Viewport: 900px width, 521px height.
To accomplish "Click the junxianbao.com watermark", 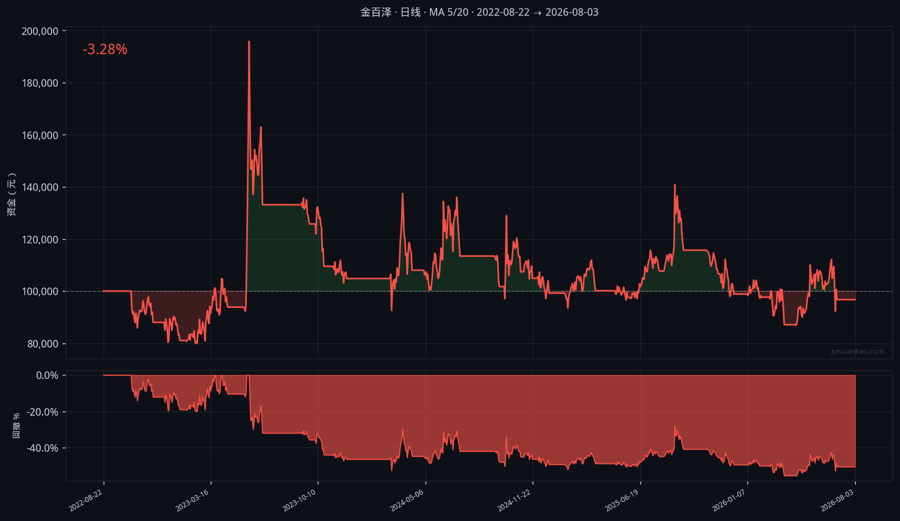I will pyautogui.click(x=857, y=352).
